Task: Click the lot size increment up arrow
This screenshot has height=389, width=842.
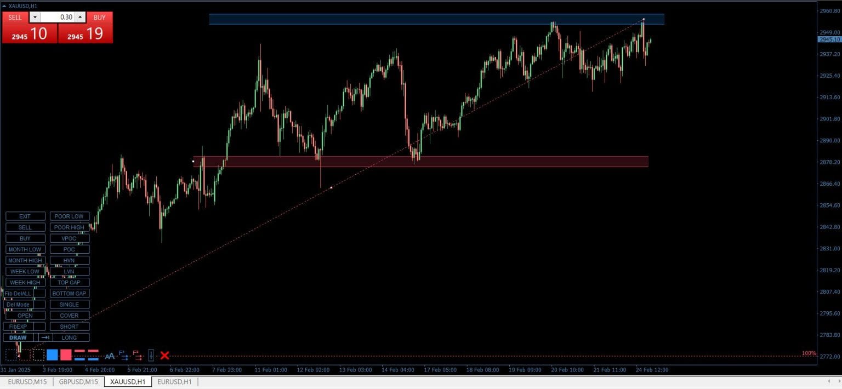Action: pyautogui.click(x=79, y=17)
